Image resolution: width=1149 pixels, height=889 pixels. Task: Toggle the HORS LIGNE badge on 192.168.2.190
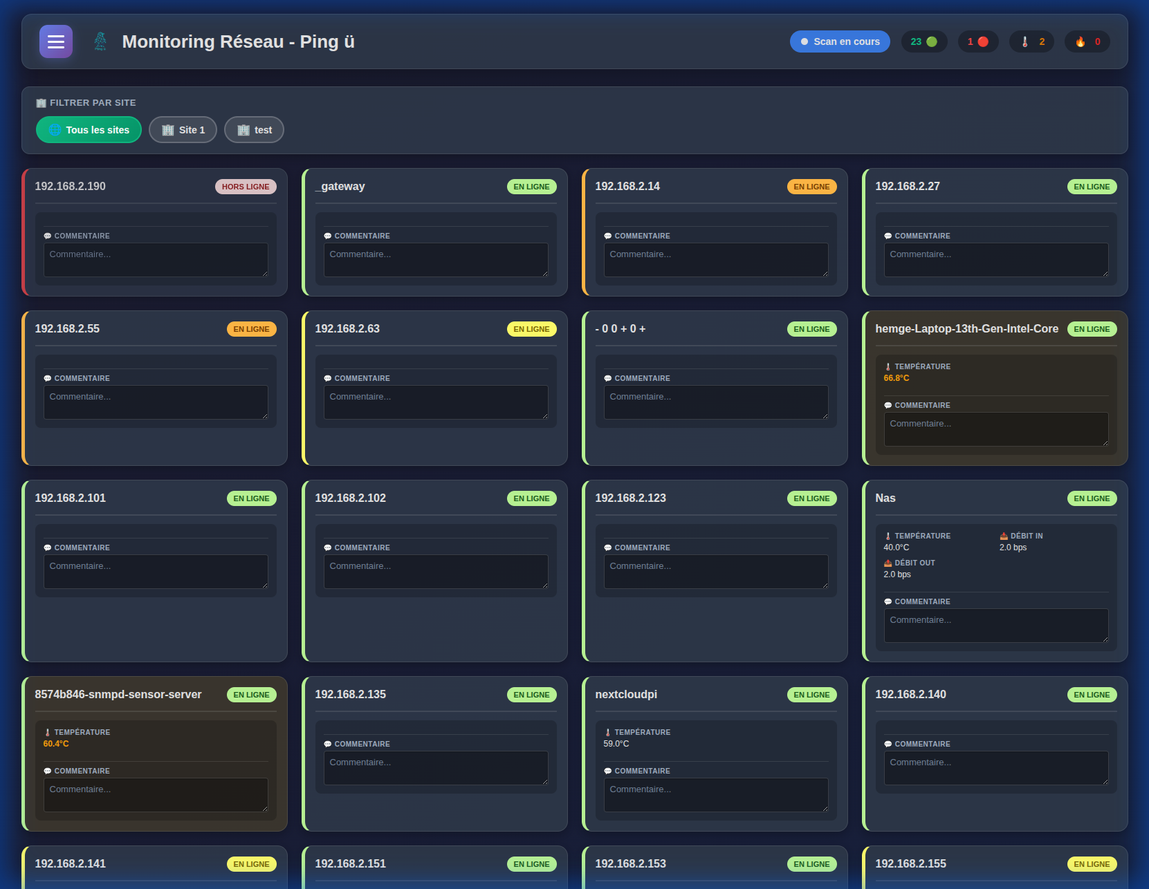pos(246,187)
